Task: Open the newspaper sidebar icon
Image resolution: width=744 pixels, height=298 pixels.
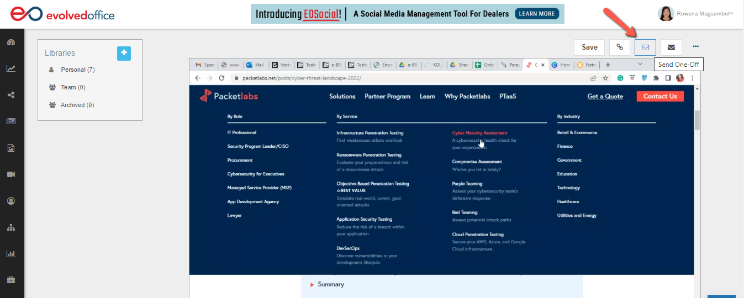Action: coord(10,121)
